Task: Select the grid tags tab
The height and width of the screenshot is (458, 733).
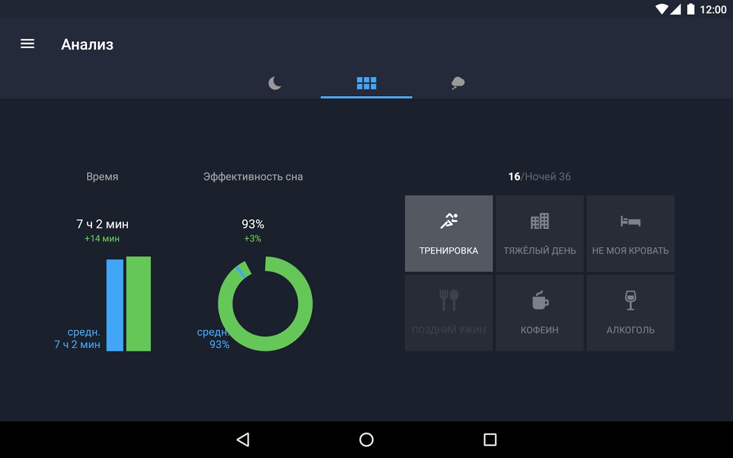Action: point(366,83)
